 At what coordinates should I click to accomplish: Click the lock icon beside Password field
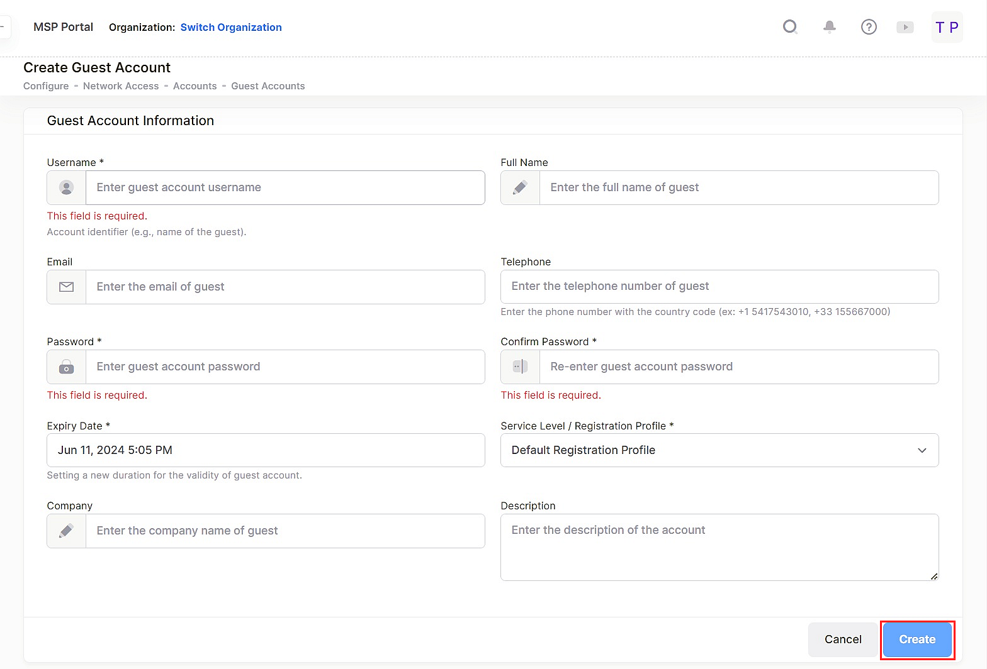tap(67, 367)
